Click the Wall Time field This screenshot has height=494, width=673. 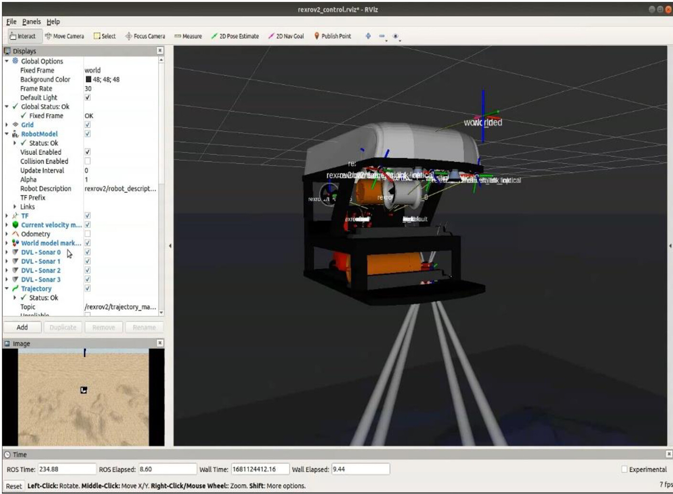pos(260,469)
